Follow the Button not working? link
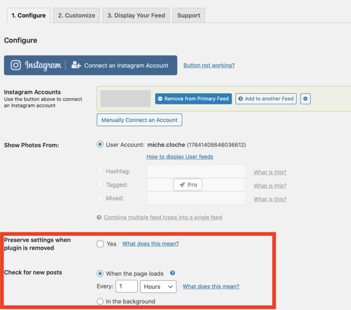351x310 pixels. pyautogui.click(x=209, y=65)
